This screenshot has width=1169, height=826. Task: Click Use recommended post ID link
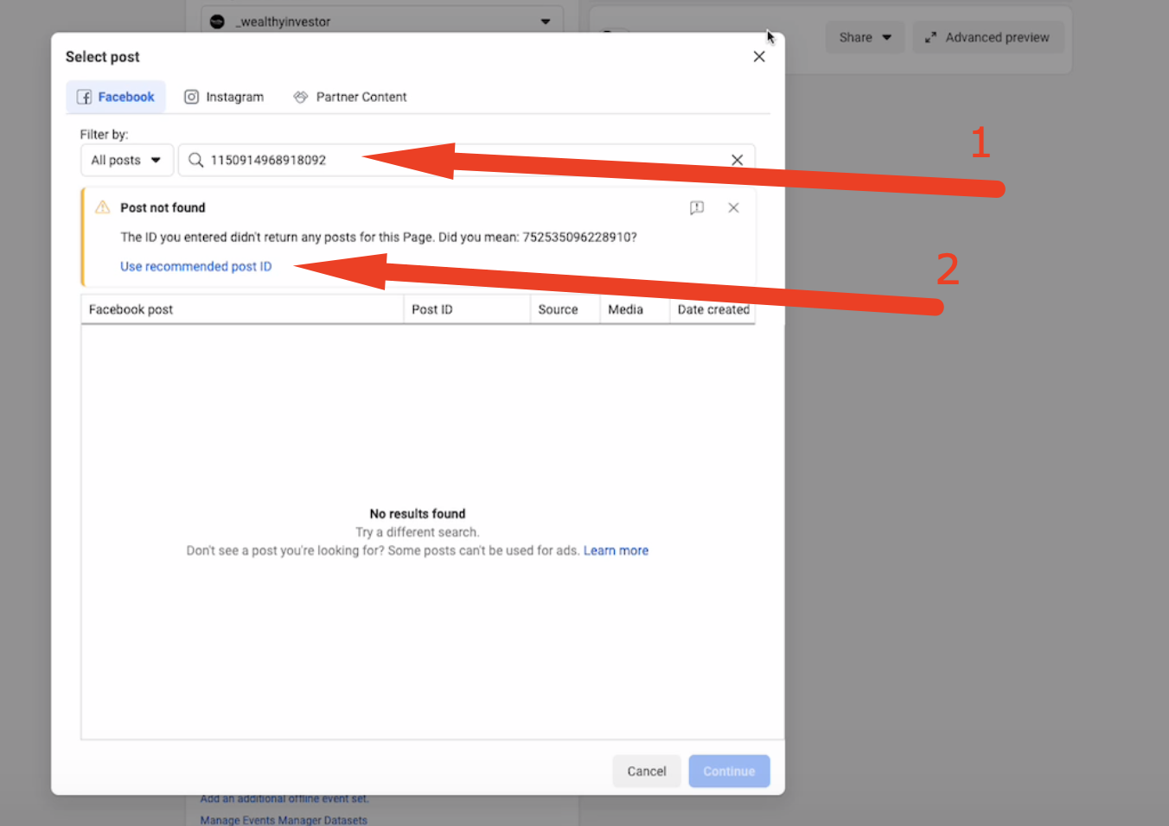[x=196, y=266]
